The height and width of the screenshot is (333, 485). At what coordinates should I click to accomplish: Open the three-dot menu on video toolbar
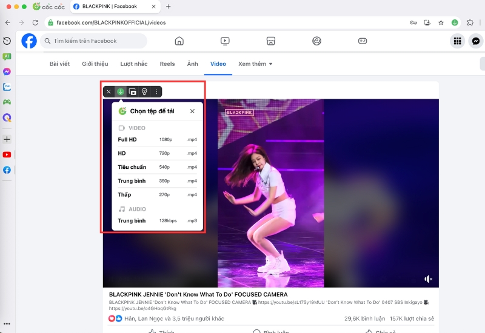tap(156, 92)
